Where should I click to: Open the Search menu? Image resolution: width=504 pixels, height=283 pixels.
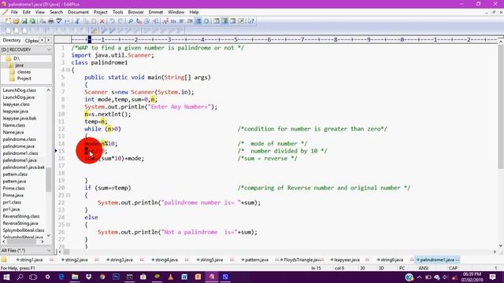click(x=56, y=13)
